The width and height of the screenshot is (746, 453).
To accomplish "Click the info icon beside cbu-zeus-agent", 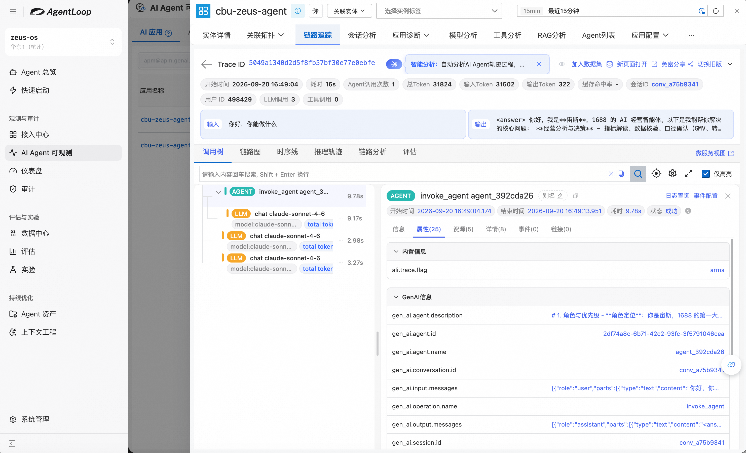I will pyautogui.click(x=297, y=11).
